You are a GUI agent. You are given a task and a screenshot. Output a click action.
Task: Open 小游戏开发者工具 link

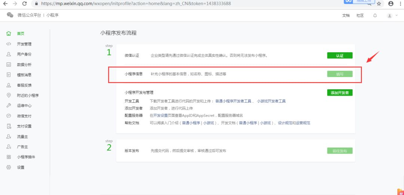[x=271, y=101]
